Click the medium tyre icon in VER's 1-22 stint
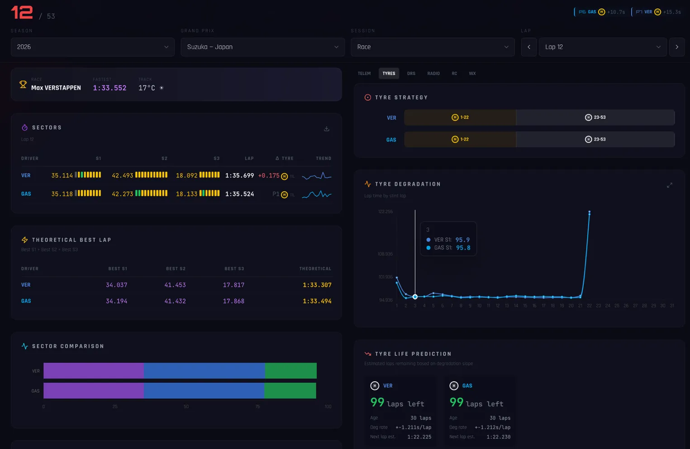This screenshot has height=449, width=690. coord(455,118)
